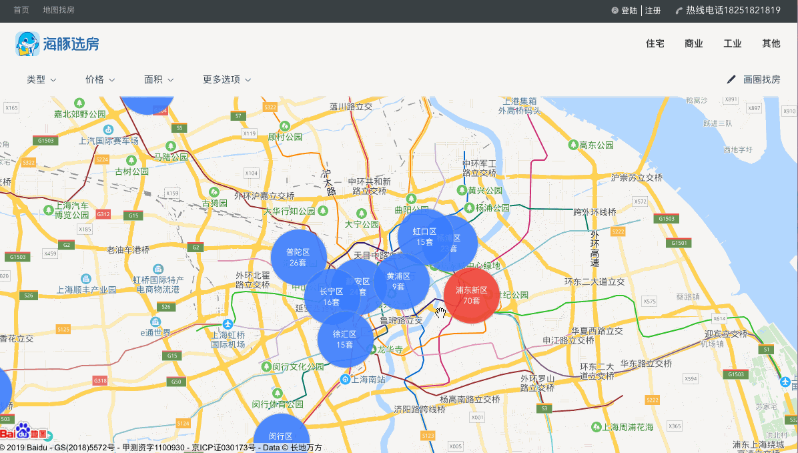This screenshot has width=798, height=453.
Task: Click the 上海虹桥国际机场 airport icon
Action: tap(228, 324)
